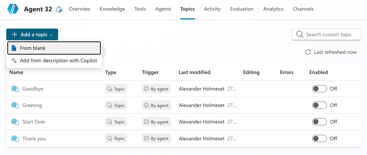Image resolution: width=367 pixels, height=155 pixels.
Task: Toggle the Thank you topic on
Action: coord(319,139)
